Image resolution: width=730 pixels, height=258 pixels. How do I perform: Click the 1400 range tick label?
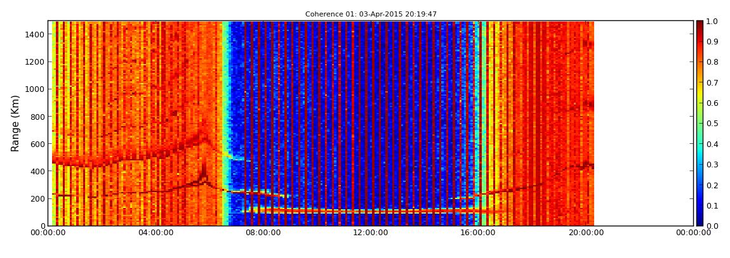[36, 34]
